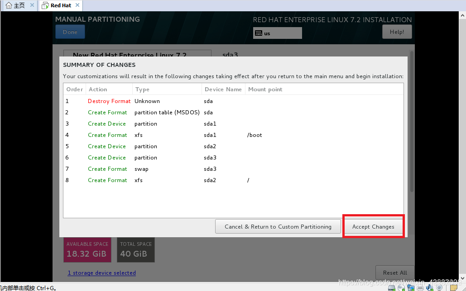Select the 'us' keyboard layout field
Image resolution: width=466 pixels, height=291 pixels.
point(278,33)
